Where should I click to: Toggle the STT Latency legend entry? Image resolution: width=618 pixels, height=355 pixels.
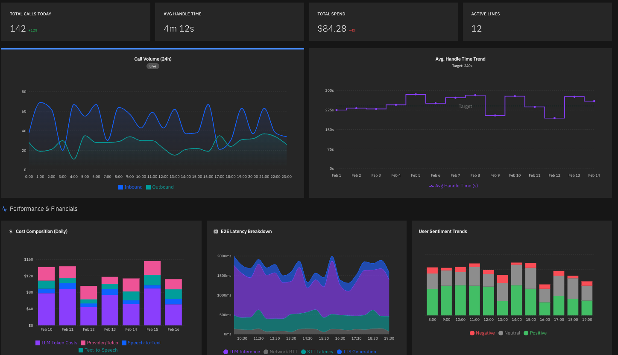[317, 352]
